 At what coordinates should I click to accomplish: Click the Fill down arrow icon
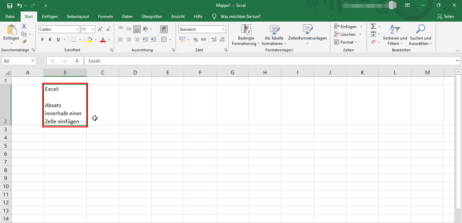coord(373,34)
